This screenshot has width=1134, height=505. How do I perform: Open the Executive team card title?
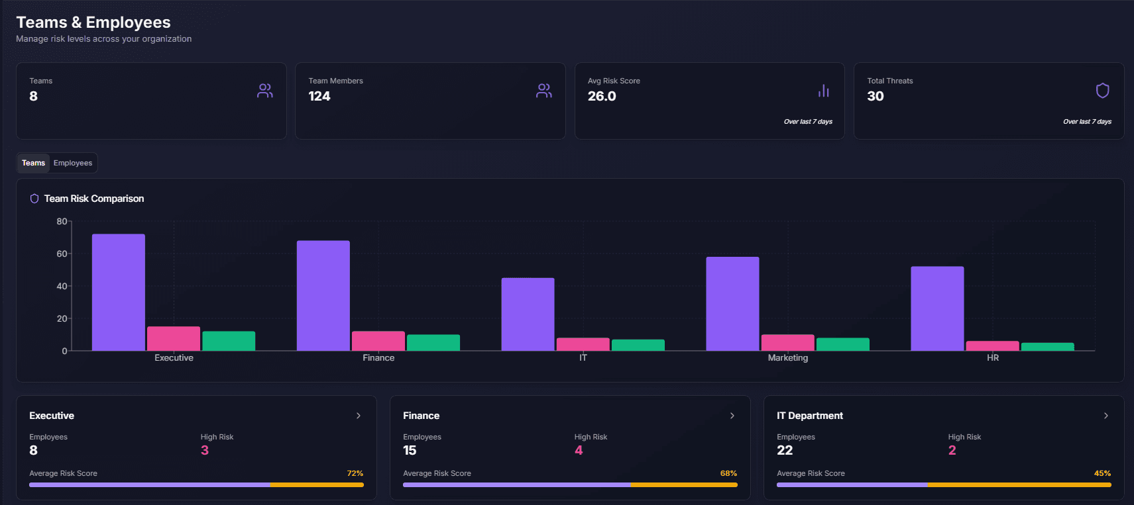point(52,416)
